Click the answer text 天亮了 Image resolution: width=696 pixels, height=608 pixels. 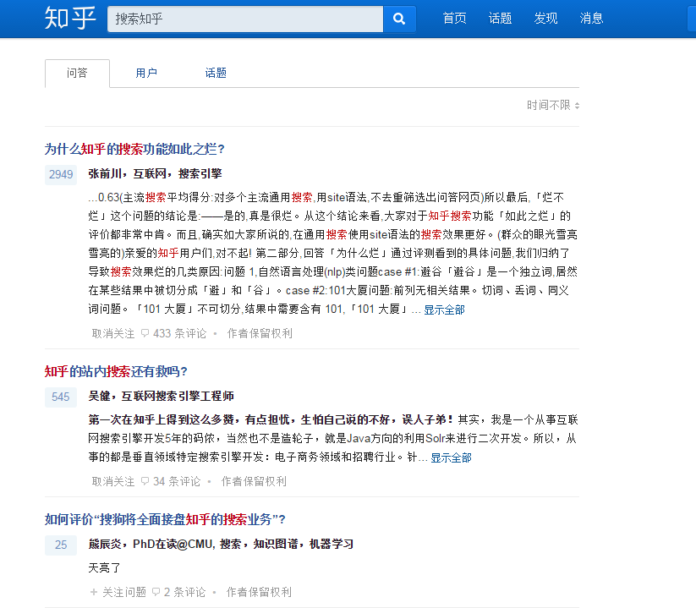pyautogui.click(x=104, y=567)
